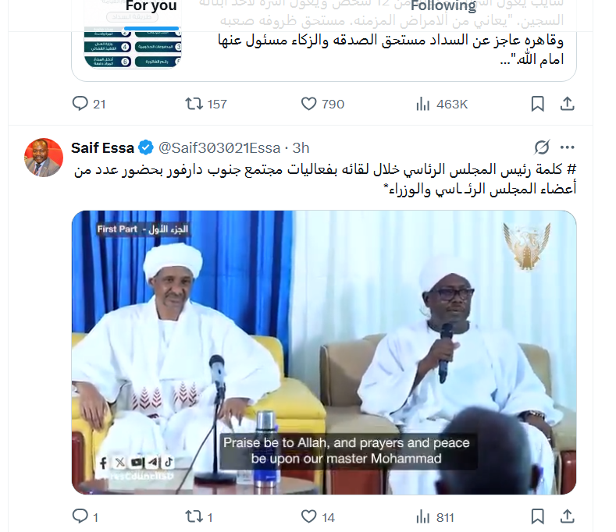Switch to the Following tab
616x532 pixels.
(443, 6)
